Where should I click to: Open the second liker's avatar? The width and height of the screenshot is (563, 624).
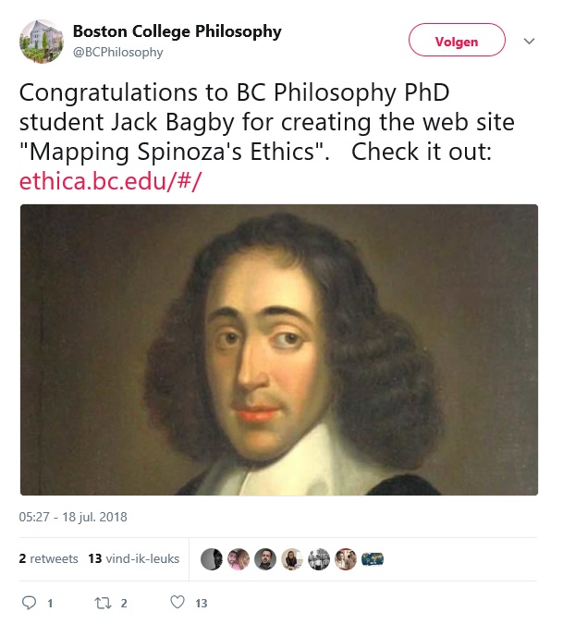pos(238,558)
